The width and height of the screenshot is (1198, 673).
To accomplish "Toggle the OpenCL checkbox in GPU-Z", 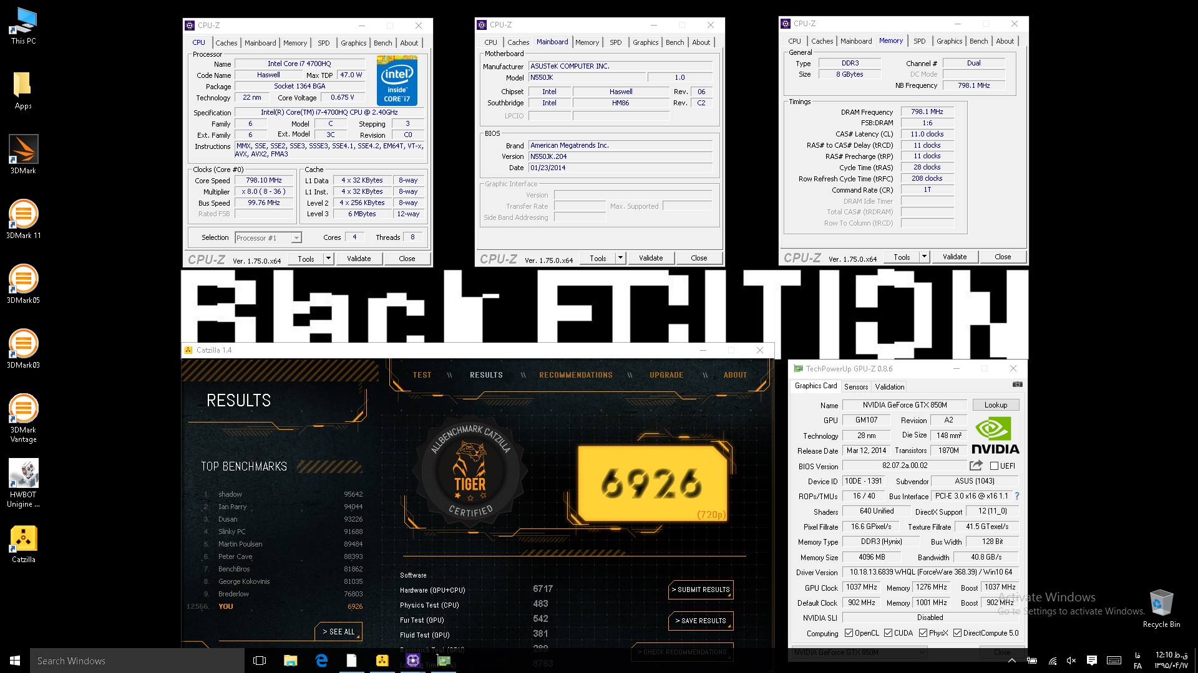I will tap(849, 633).
